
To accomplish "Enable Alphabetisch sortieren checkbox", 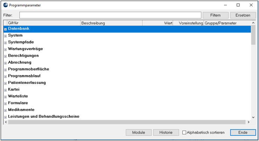I will [x=184, y=132].
